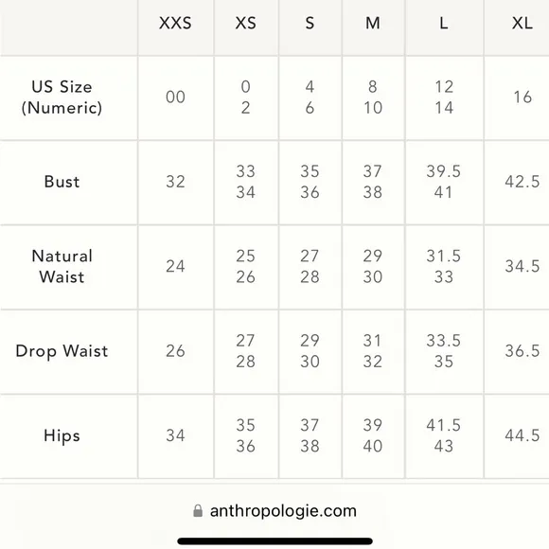The image size is (549, 549).
Task: Select the XL column header
Action: [x=522, y=24]
